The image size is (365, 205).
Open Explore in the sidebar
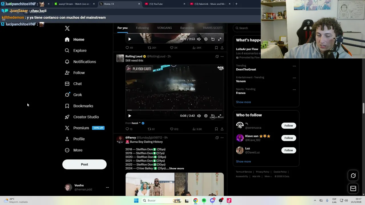[76, 50]
